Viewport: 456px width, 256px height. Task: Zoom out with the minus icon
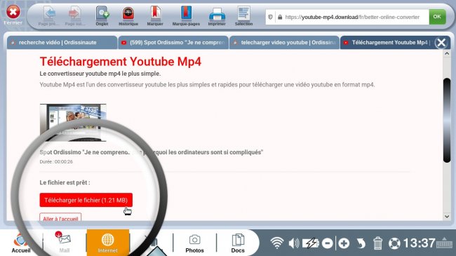pyautogui.click(x=328, y=243)
